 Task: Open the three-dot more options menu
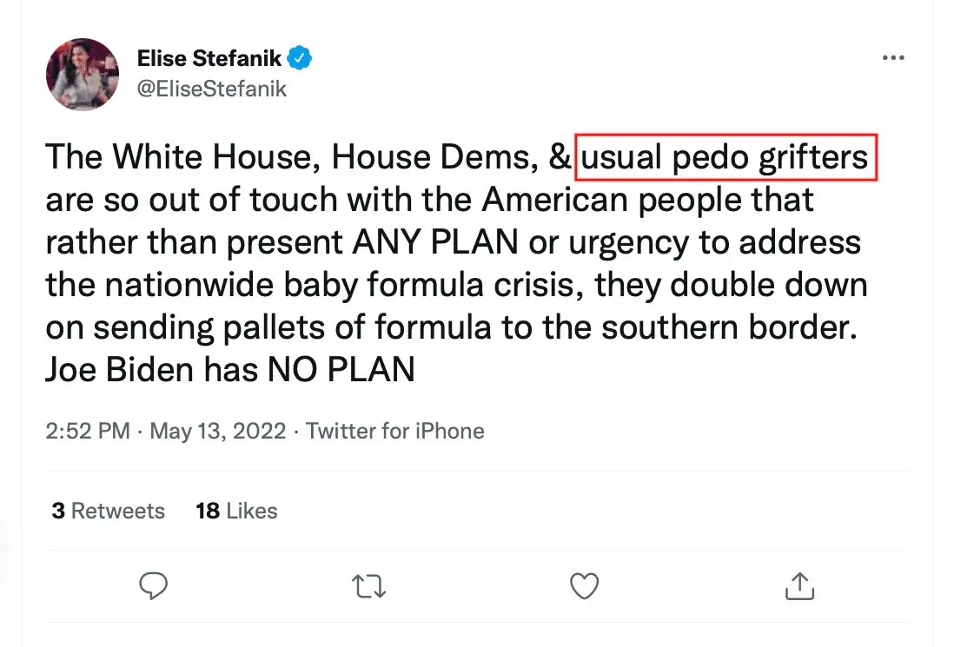(893, 57)
